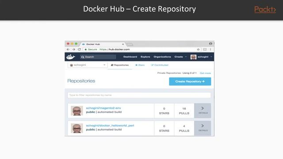
Task: Click the avatar thumbnail of docker_helloworld_perl row
Action: pyautogui.click(x=76, y=128)
